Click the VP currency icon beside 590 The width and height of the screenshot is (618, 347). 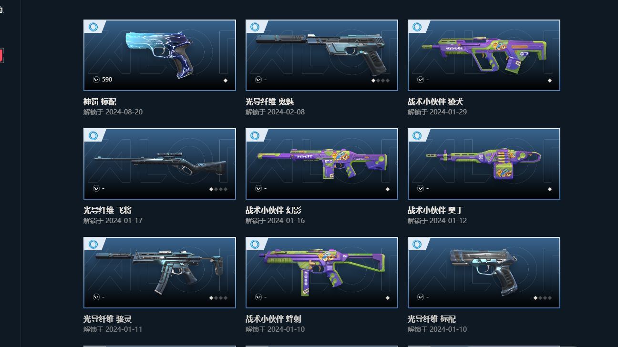tap(96, 80)
